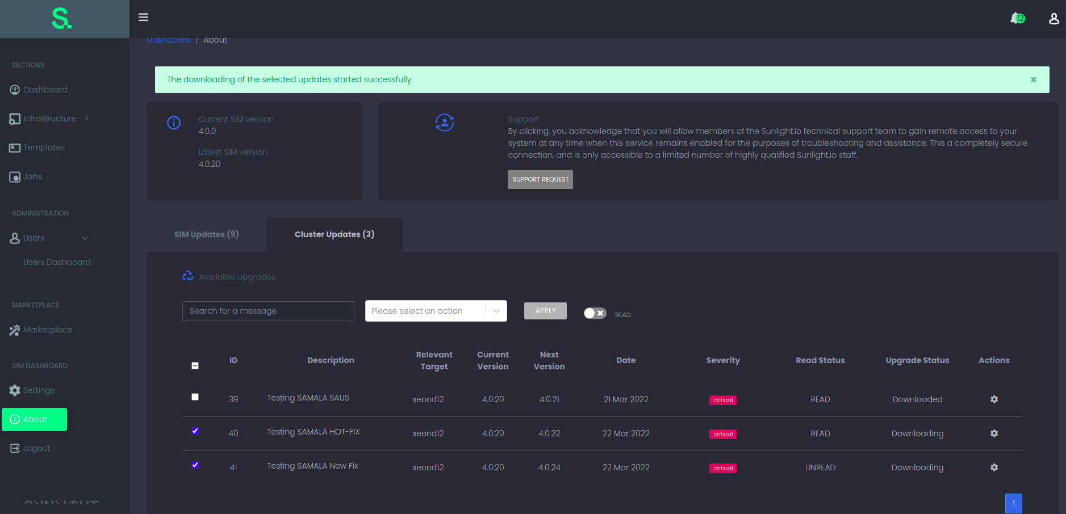Select the Cluster Updates (3) tab
Image resolution: width=1066 pixels, height=514 pixels.
point(335,234)
